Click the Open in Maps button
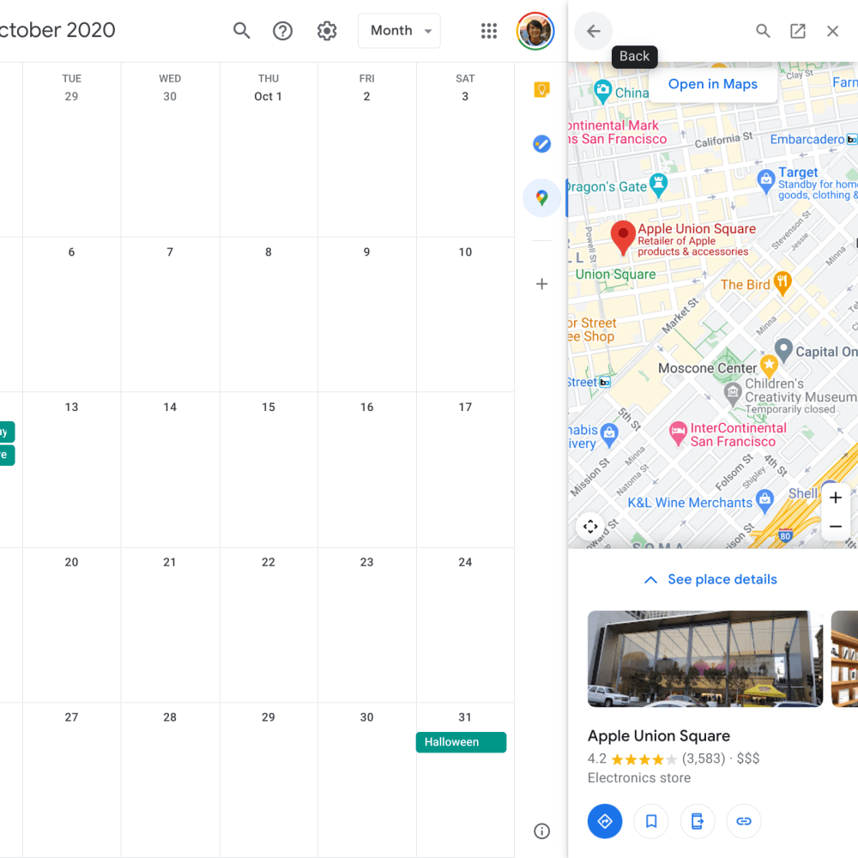The width and height of the screenshot is (858, 858). (712, 84)
